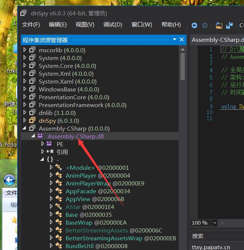244x250 pixels.
Task: Click the save all disk icon
Action: [229, 25]
